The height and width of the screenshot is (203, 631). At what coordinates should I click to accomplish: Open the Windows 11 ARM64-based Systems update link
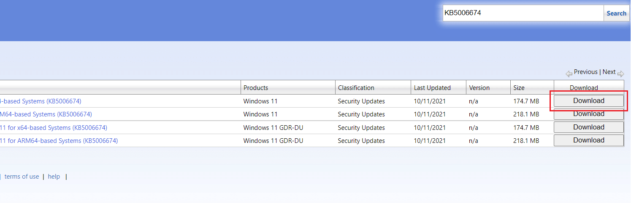[x=46, y=114]
